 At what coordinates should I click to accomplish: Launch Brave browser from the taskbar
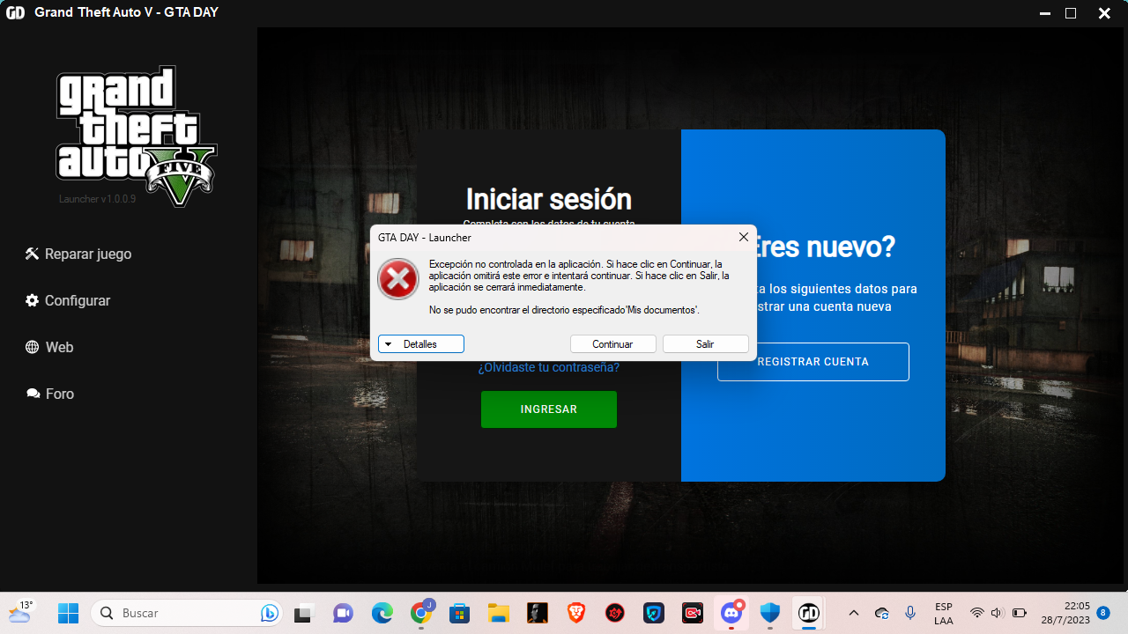[x=576, y=613]
